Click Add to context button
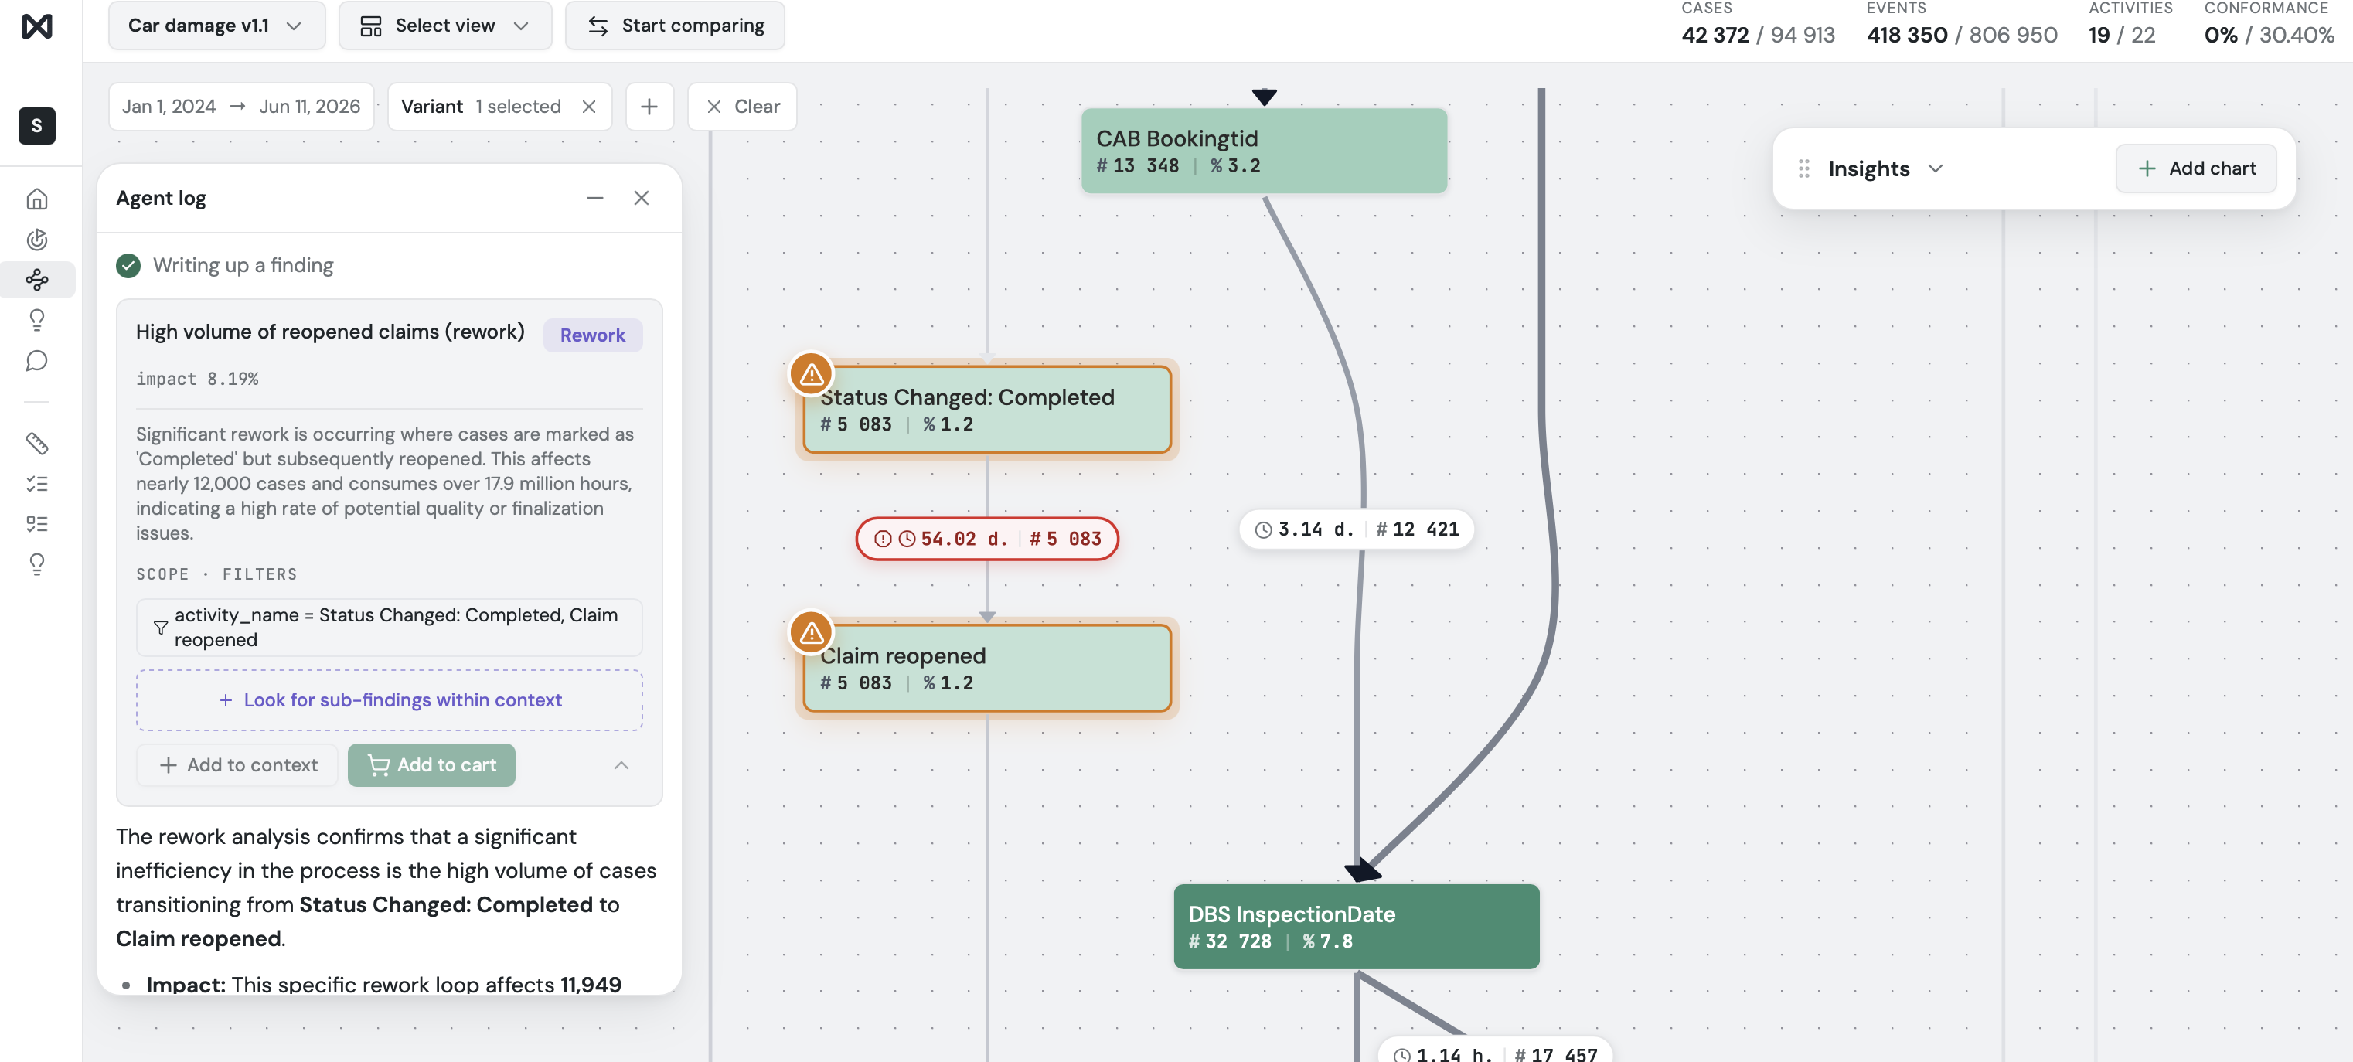2353x1062 pixels. click(237, 765)
